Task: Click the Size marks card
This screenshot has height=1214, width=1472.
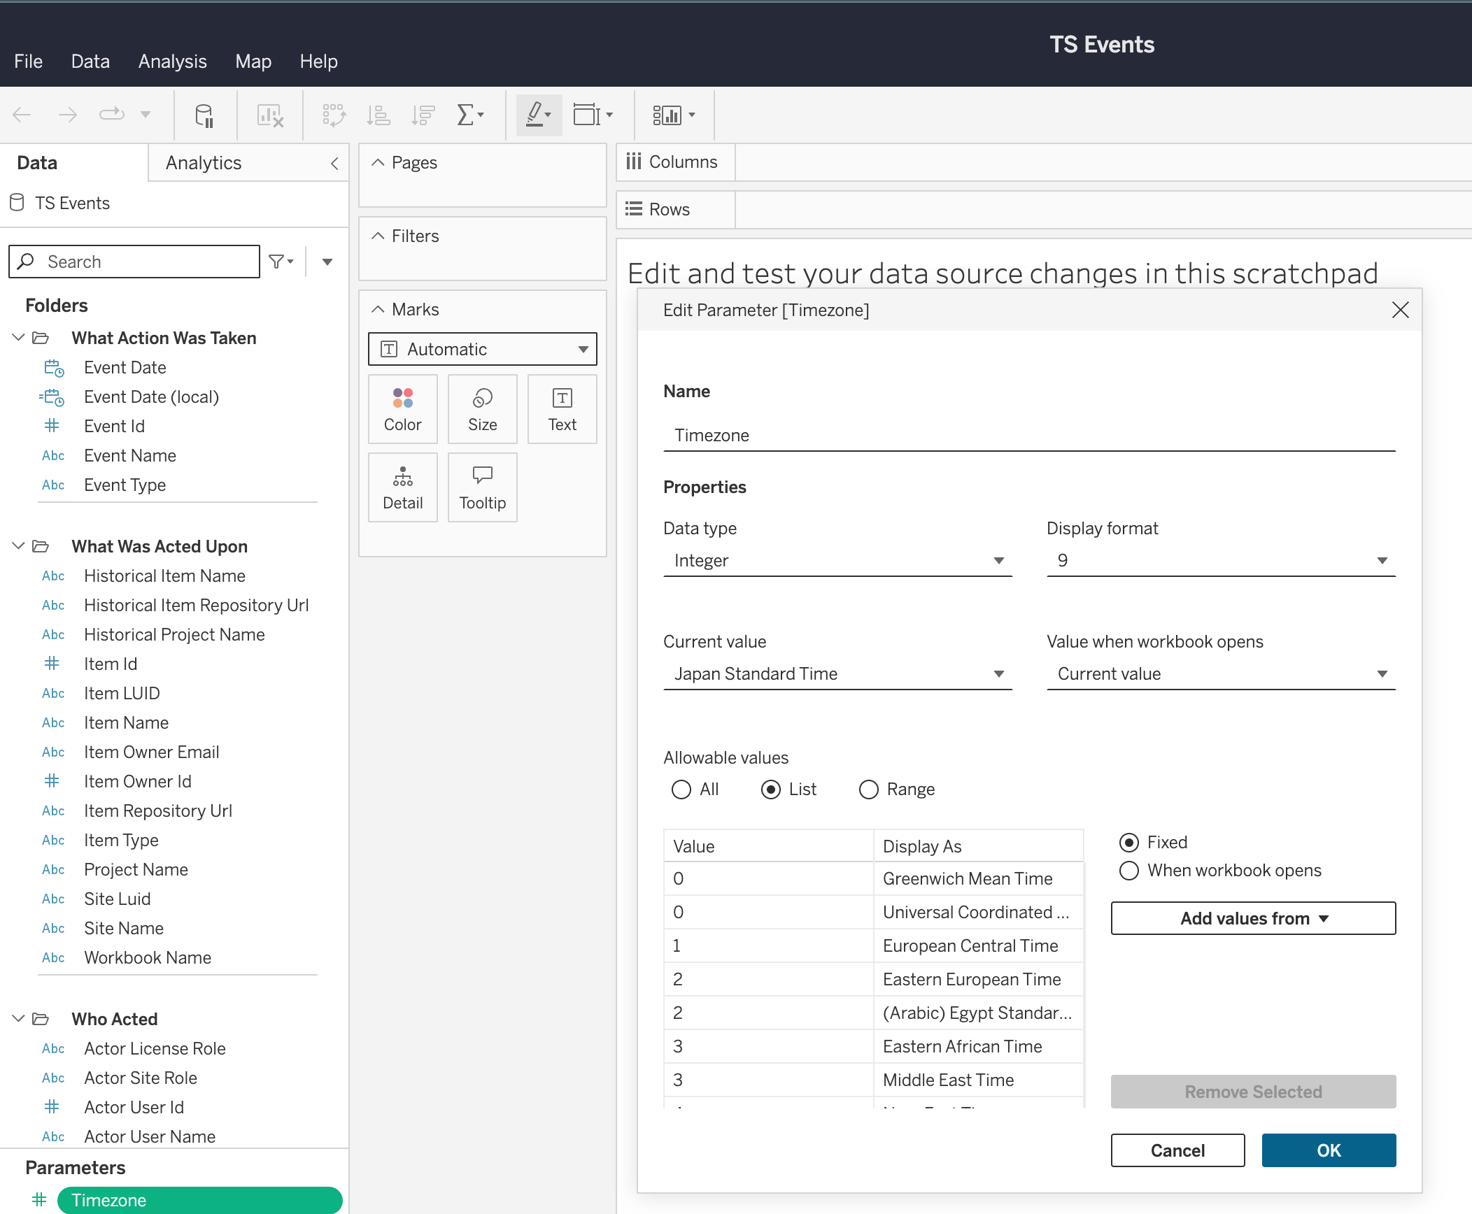Action: tap(483, 409)
